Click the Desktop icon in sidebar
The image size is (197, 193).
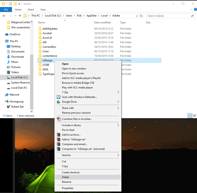[8, 46]
